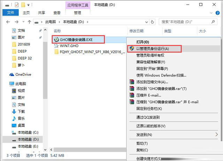
Task: Click the WIN7.GHO ghost file icon
Action: click(56, 46)
